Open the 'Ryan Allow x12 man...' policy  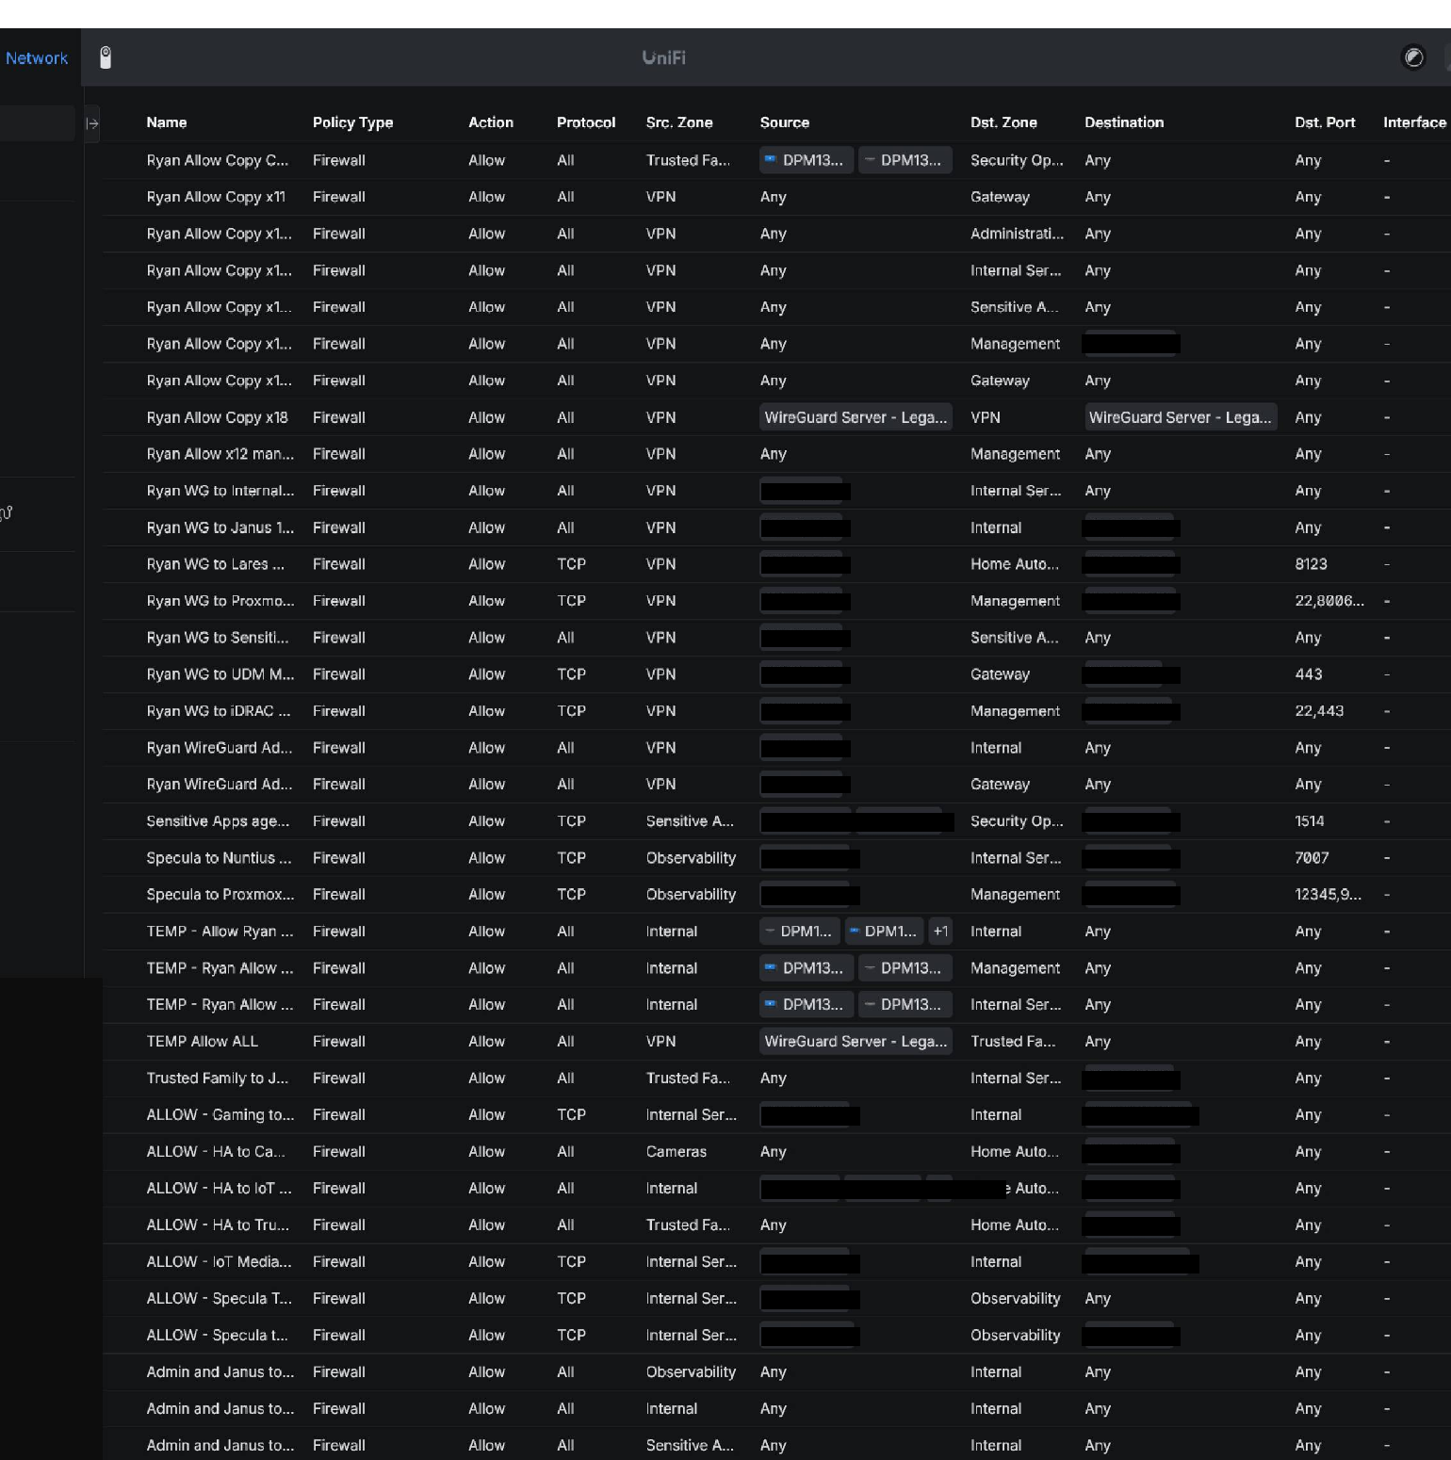(220, 454)
